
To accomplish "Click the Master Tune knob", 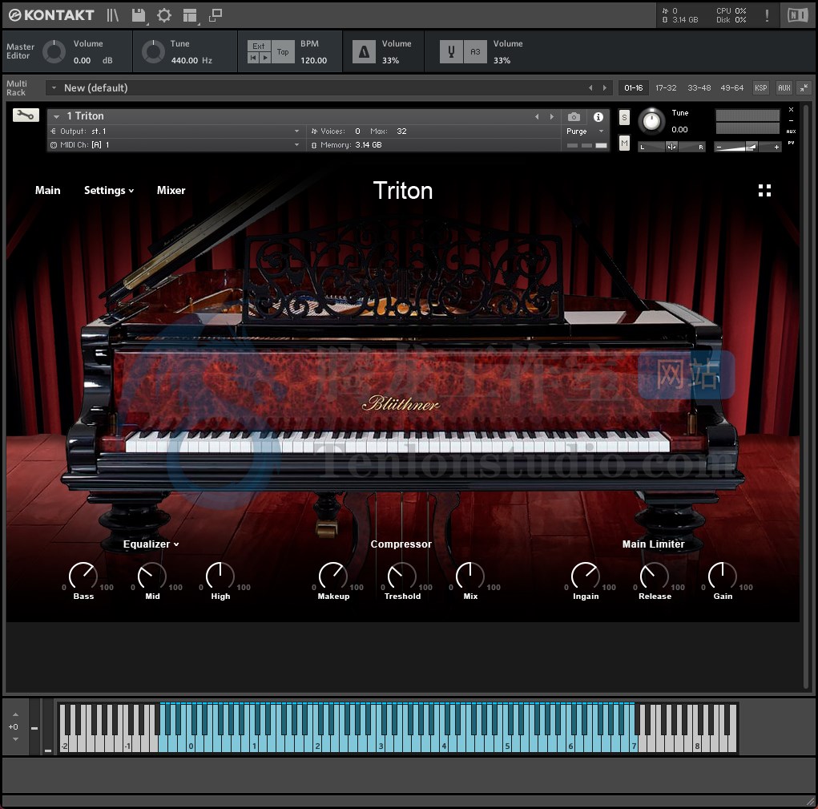I will click(153, 51).
